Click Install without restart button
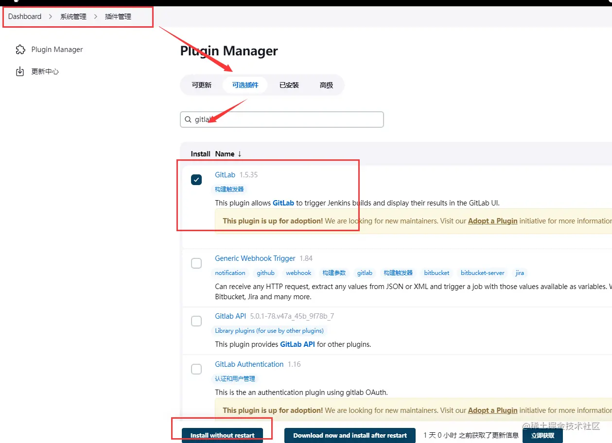The width and height of the screenshot is (612, 443). (222, 435)
